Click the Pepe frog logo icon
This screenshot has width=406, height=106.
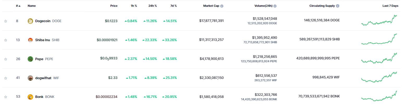coord(30,59)
